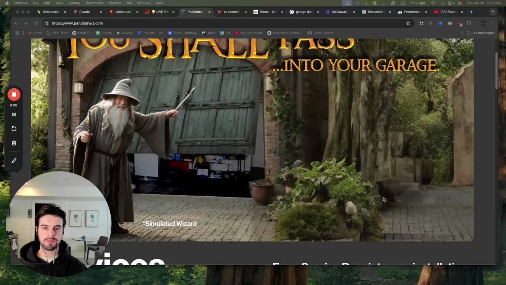The image size is (506, 285).
Task: Click the address bar showing pendoorwiz.com
Action: 227,23
